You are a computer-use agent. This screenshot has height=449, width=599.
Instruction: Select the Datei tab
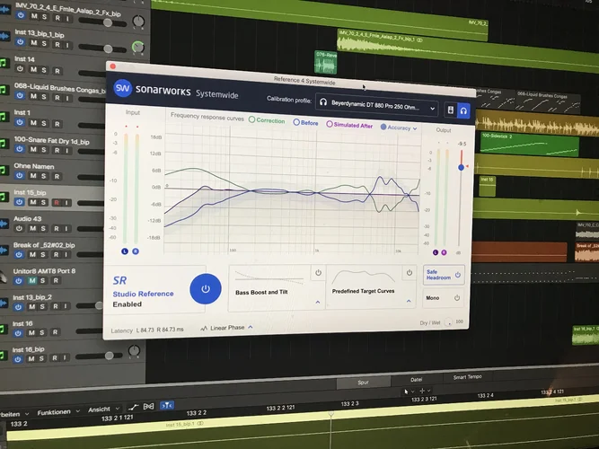tap(417, 380)
